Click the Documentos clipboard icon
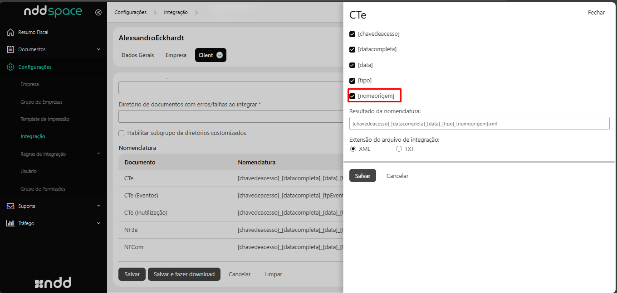 click(x=10, y=49)
